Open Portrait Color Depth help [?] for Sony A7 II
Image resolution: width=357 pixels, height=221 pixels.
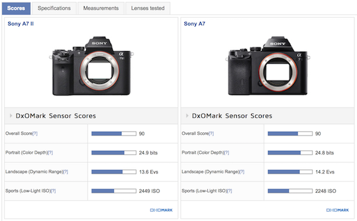[x=51, y=153]
